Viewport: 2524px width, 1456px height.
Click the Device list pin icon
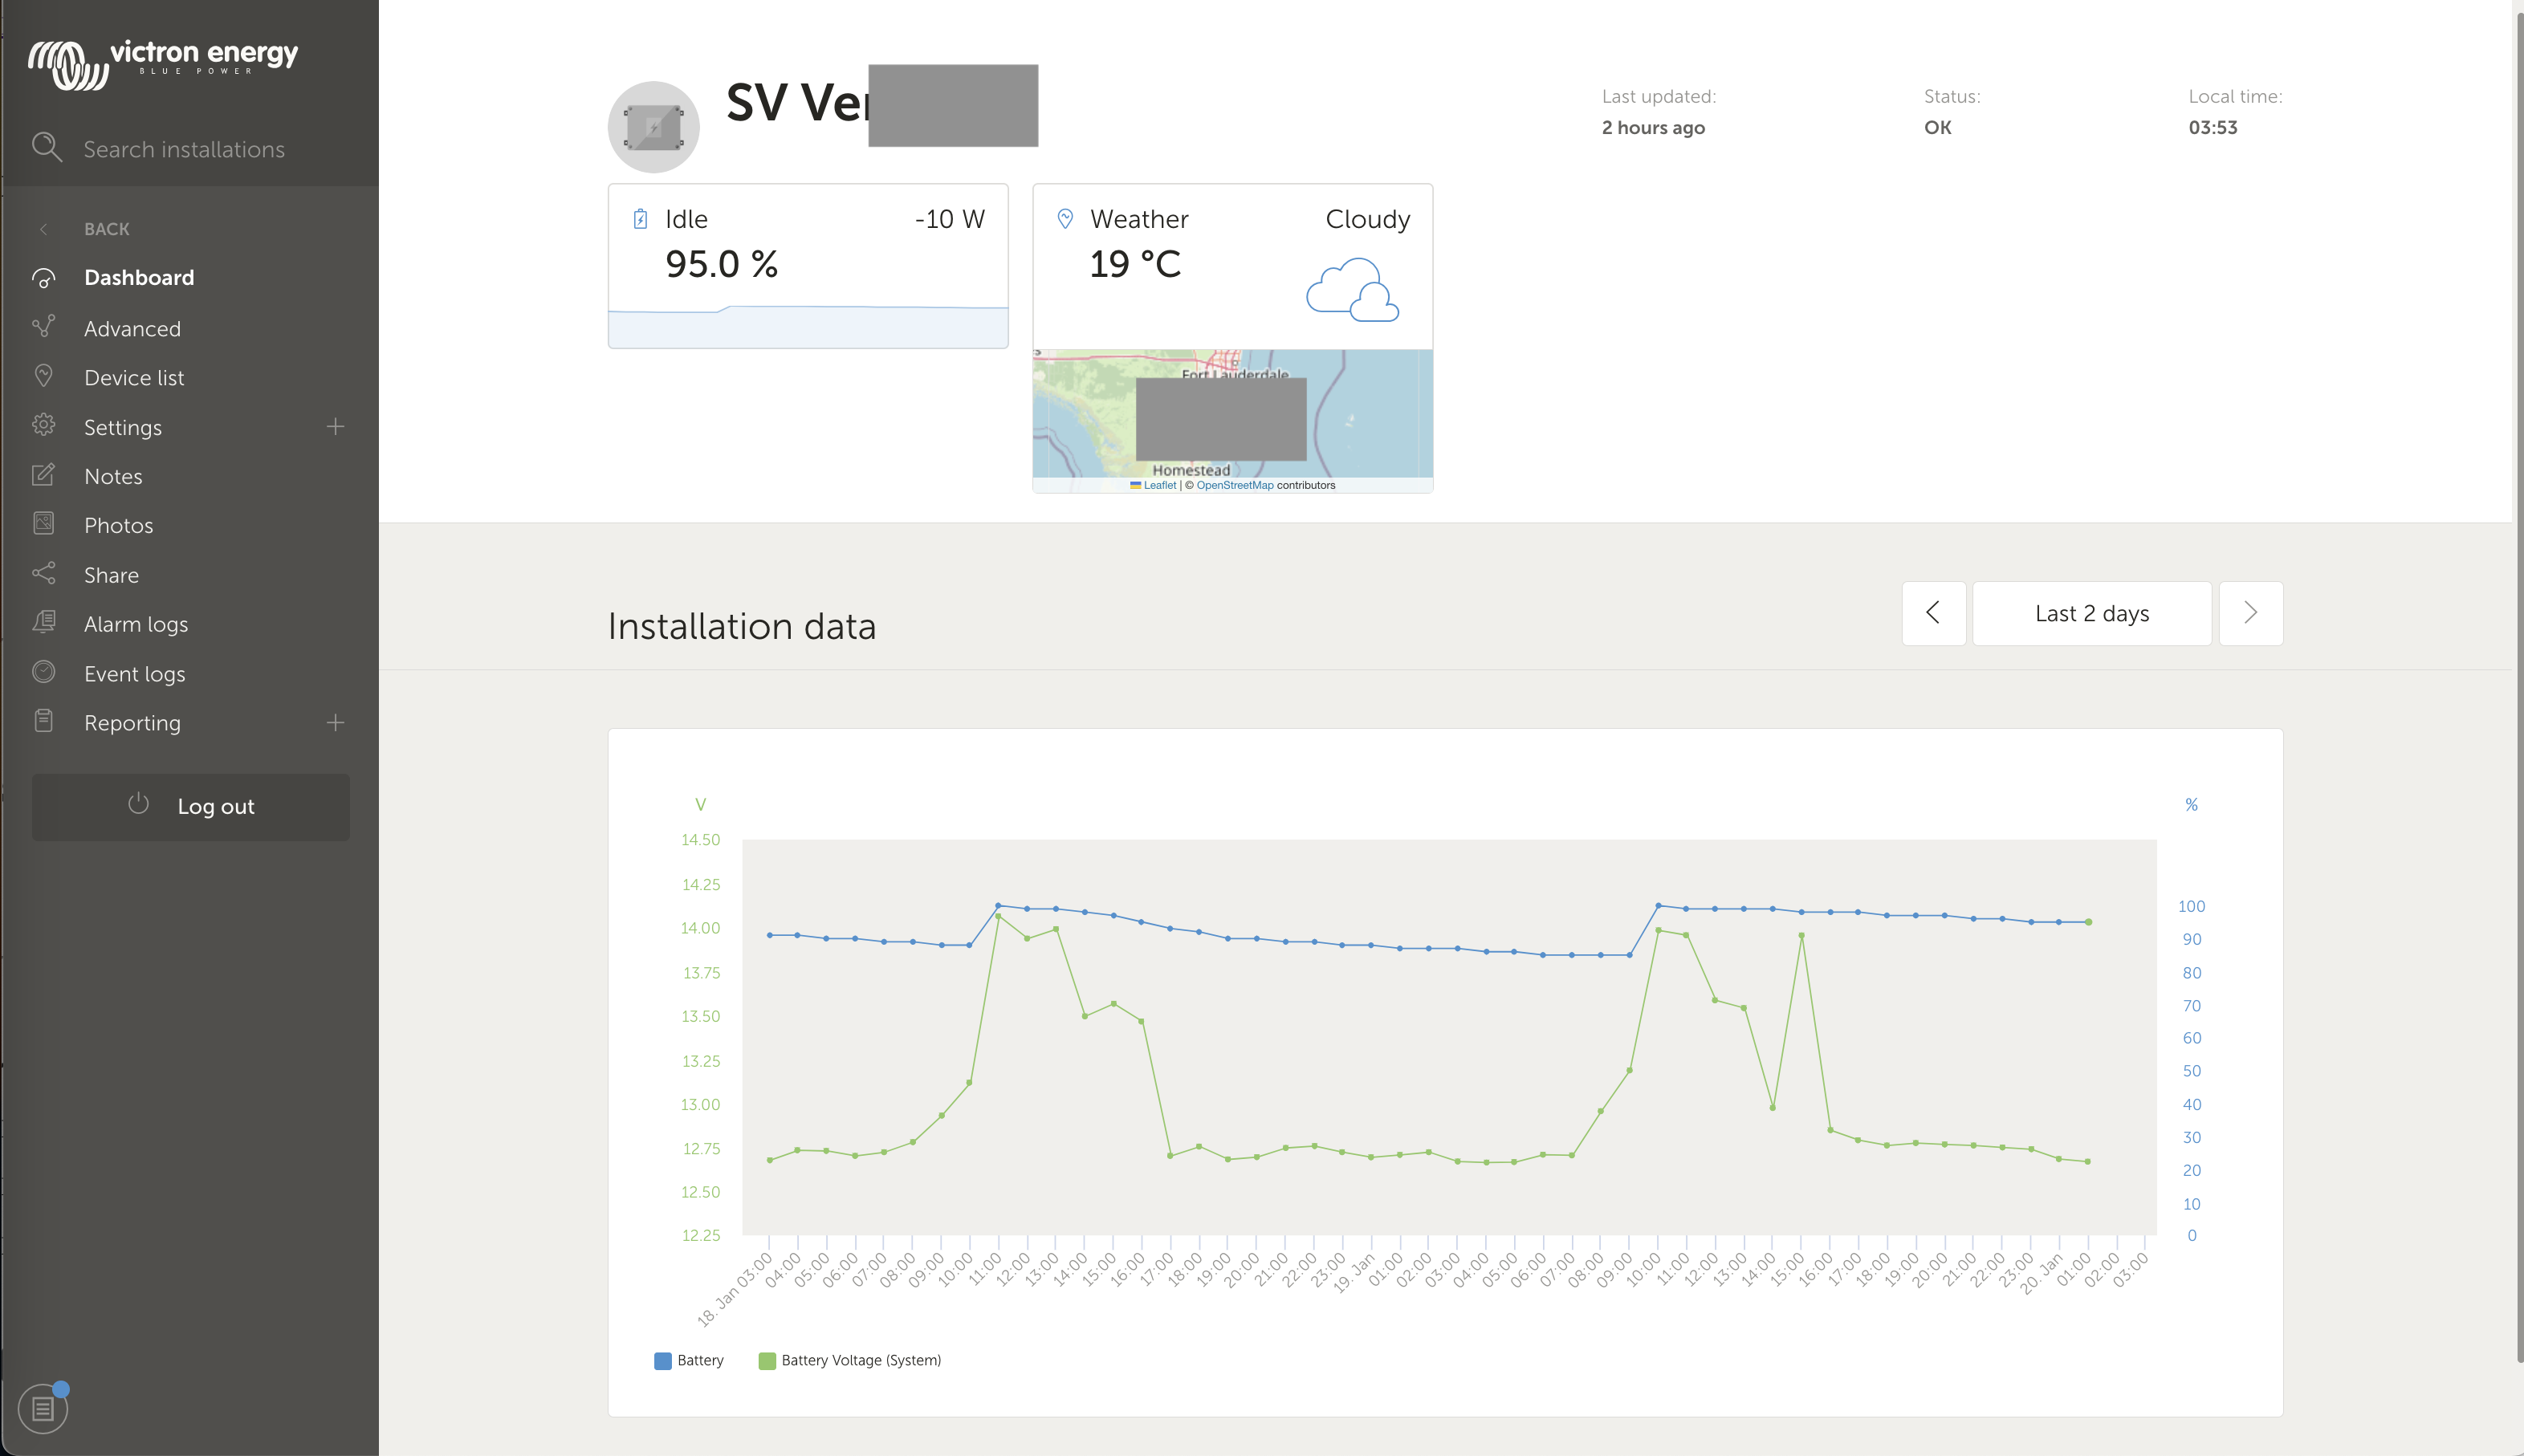coord(44,376)
